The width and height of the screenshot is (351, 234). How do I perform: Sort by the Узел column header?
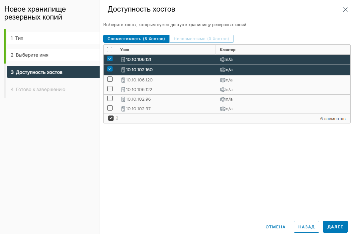(x=125, y=50)
